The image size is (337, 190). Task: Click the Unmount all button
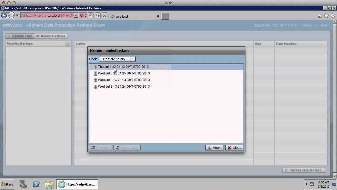tap(127, 148)
